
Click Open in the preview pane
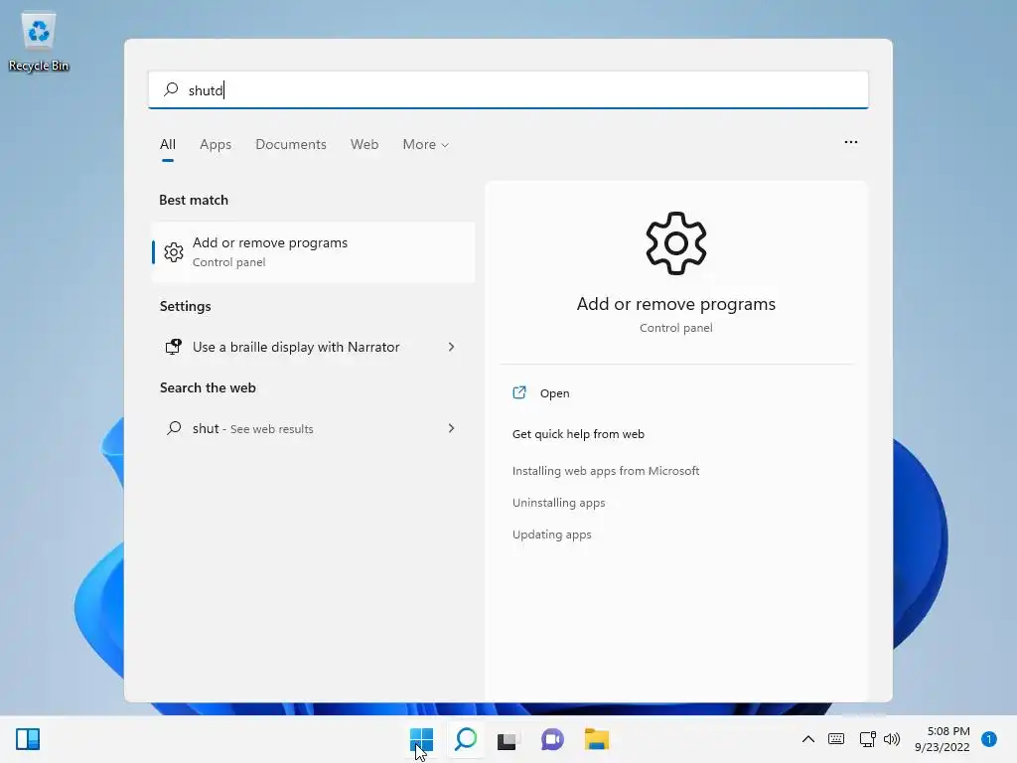tap(554, 393)
